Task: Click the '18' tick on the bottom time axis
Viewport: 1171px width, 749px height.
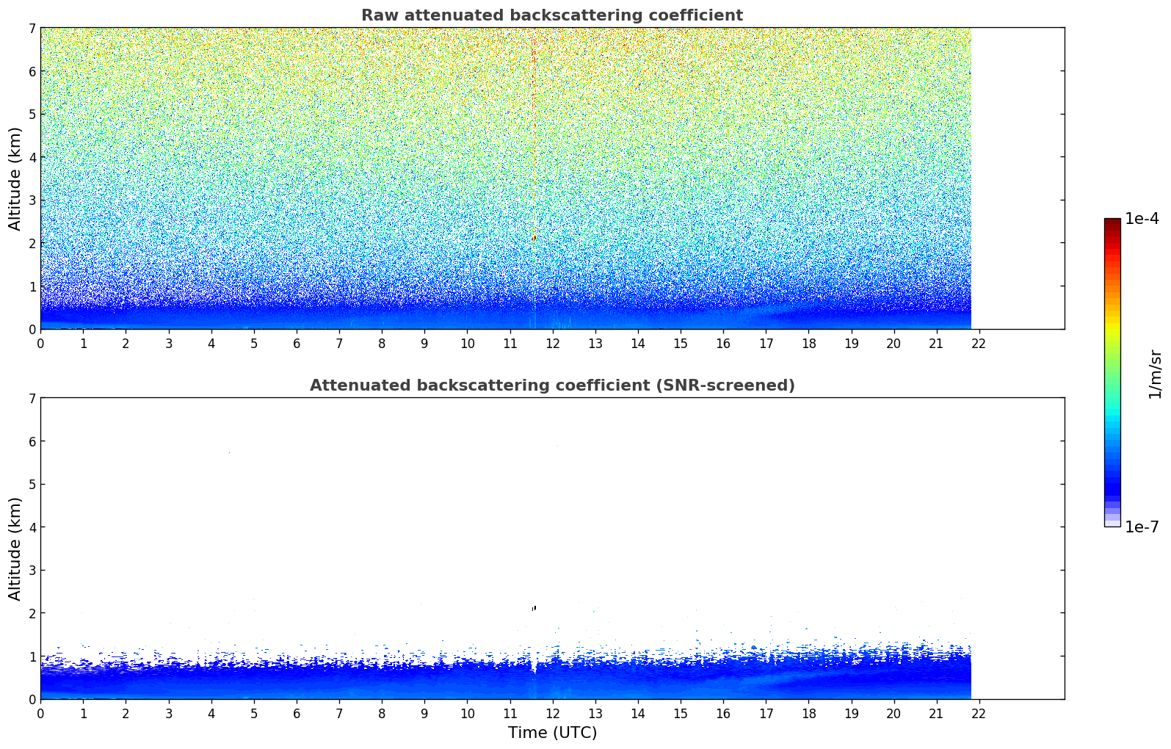Action: tap(808, 714)
